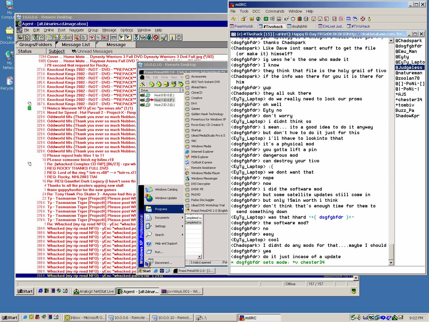Open the Commands menu in mIRC
429x322 pixels.
[275, 11]
